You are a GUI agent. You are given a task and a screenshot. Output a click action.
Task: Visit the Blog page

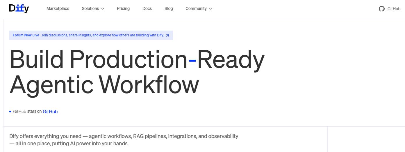[169, 8]
